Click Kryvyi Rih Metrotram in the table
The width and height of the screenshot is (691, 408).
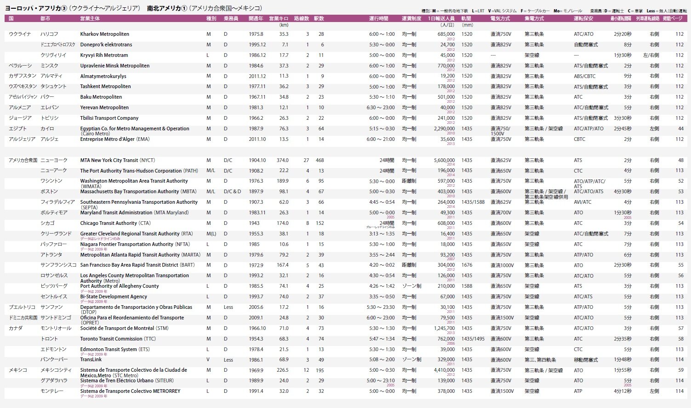[104, 55]
